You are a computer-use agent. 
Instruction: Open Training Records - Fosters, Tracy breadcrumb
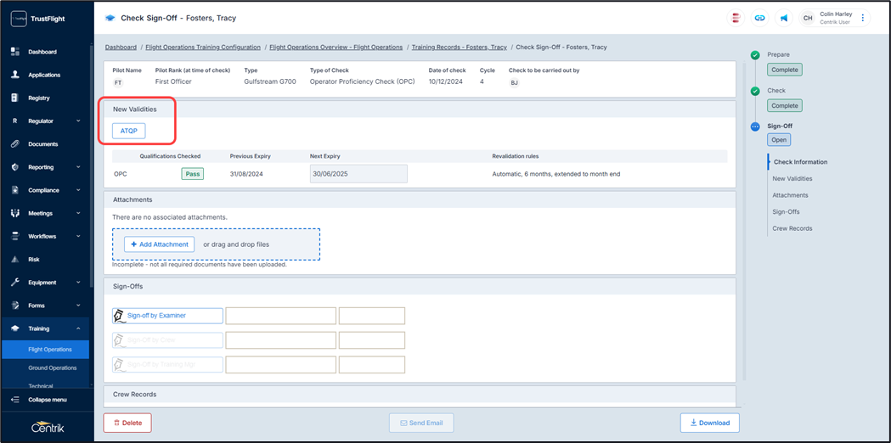click(459, 48)
